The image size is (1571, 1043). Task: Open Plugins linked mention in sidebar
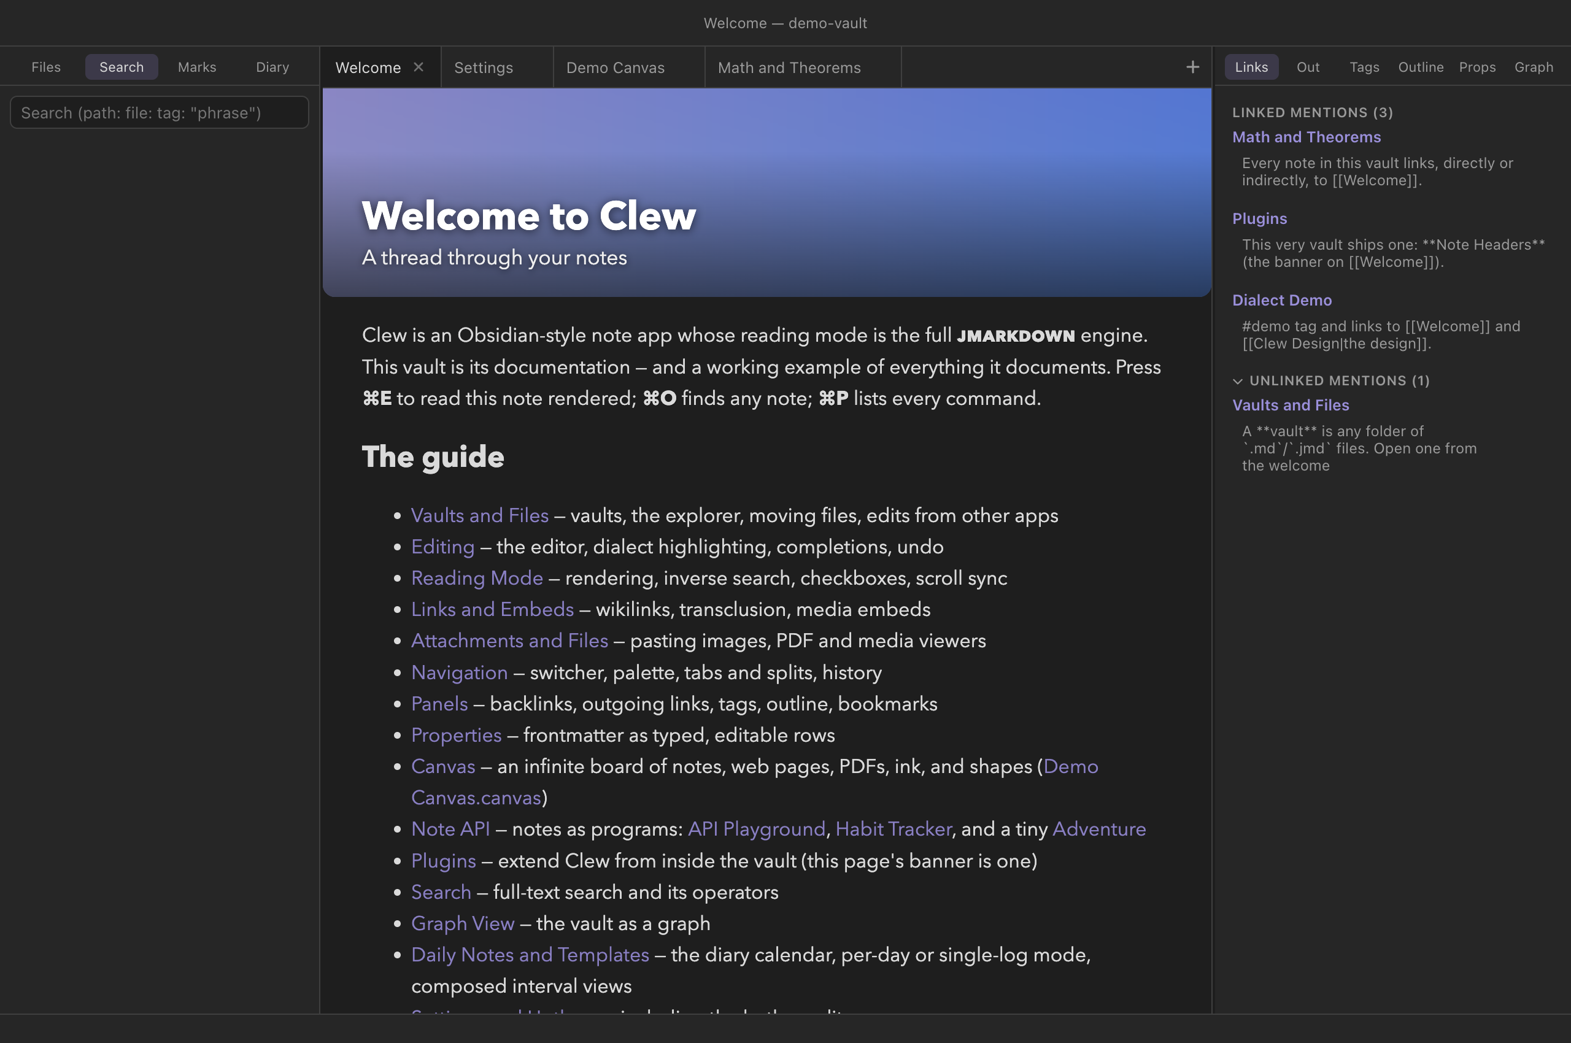coord(1260,219)
